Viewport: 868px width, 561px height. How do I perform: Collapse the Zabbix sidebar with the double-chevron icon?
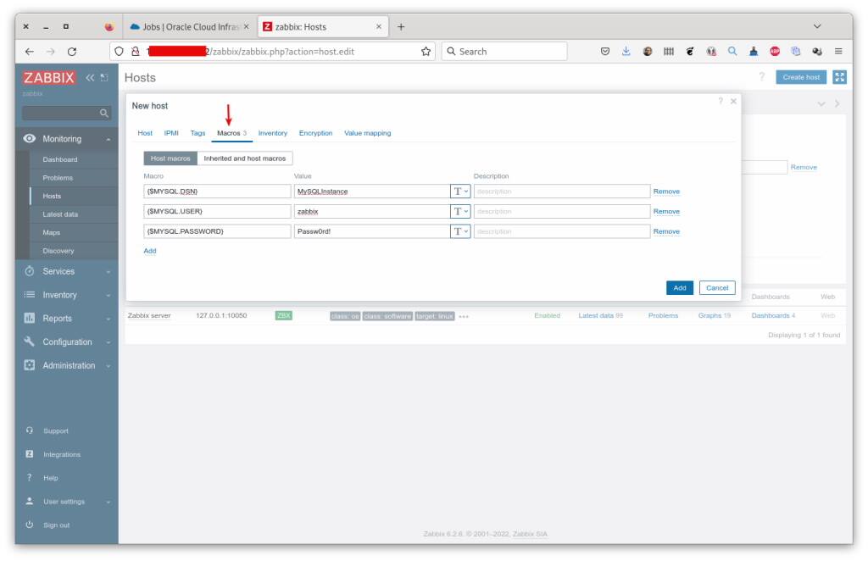90,78
